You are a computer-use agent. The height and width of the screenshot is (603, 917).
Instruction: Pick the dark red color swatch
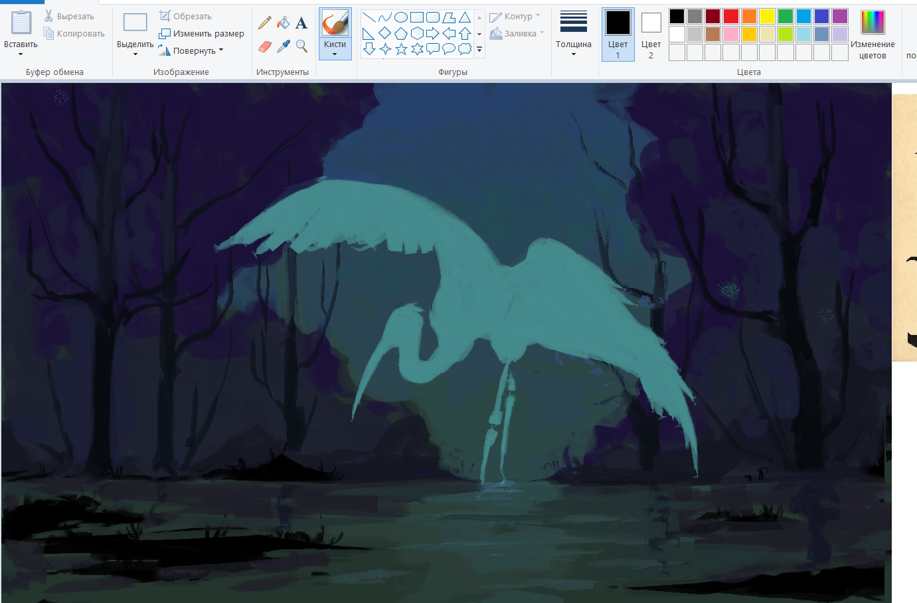click(713, 16)
